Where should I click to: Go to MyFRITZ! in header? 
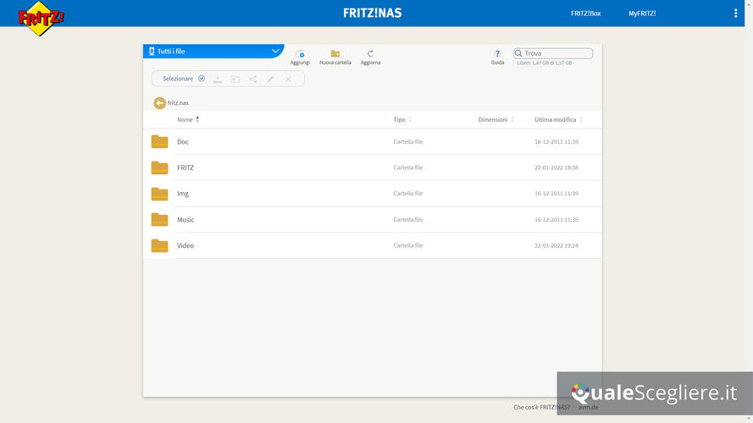[641, 14]
